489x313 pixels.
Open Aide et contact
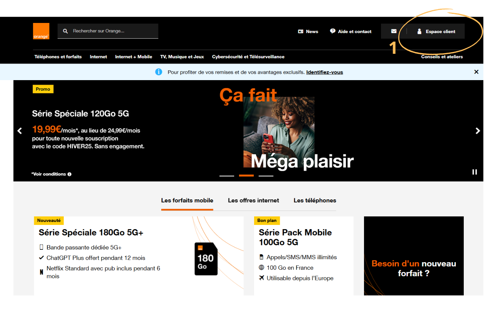(350, 32)
